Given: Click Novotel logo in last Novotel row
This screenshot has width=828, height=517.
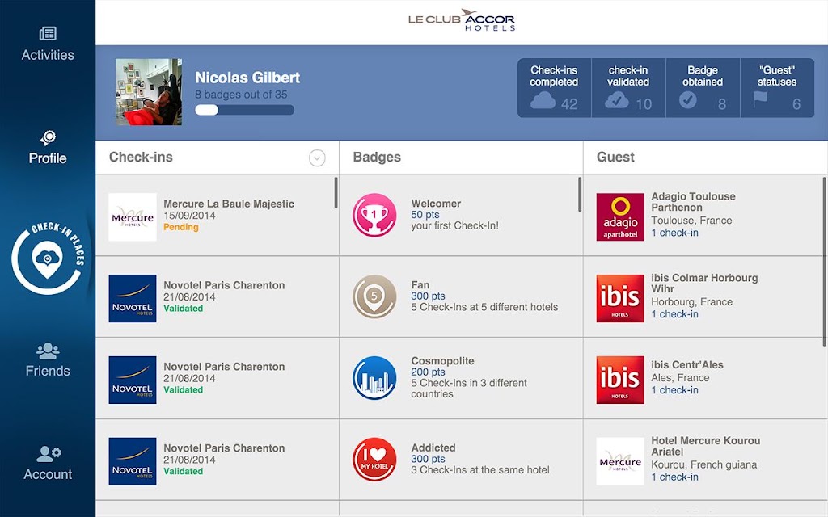Looking at the screenshot, I should [133, 461].
